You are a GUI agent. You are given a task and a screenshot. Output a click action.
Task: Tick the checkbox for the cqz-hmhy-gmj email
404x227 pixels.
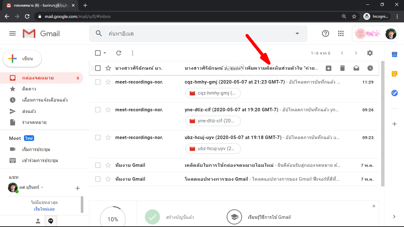[x=98, y=82]
